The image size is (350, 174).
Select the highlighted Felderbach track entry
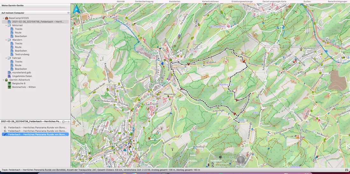[x=37, y=134]
